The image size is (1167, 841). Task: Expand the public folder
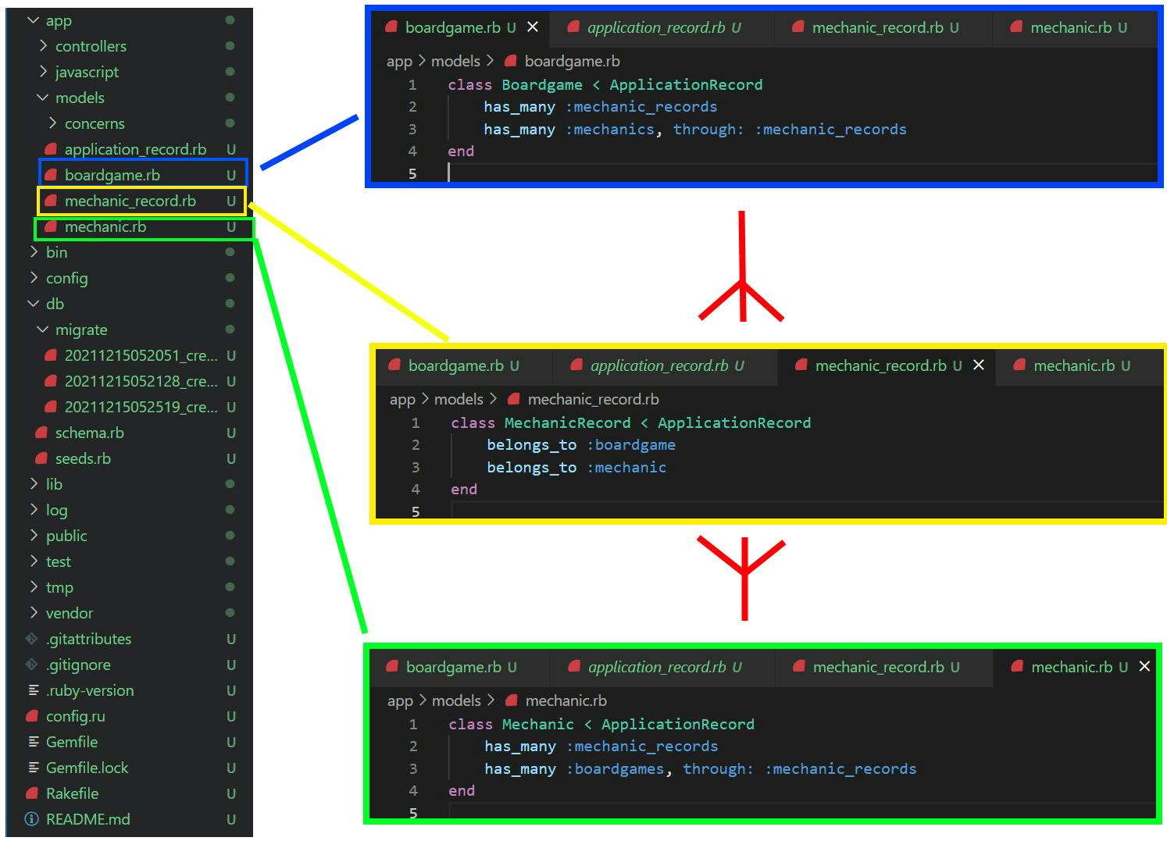(34, 536)
